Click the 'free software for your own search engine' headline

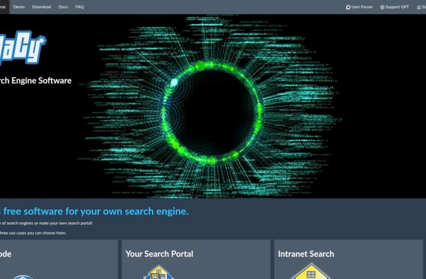pyautogui.click(x=95, y=211)
